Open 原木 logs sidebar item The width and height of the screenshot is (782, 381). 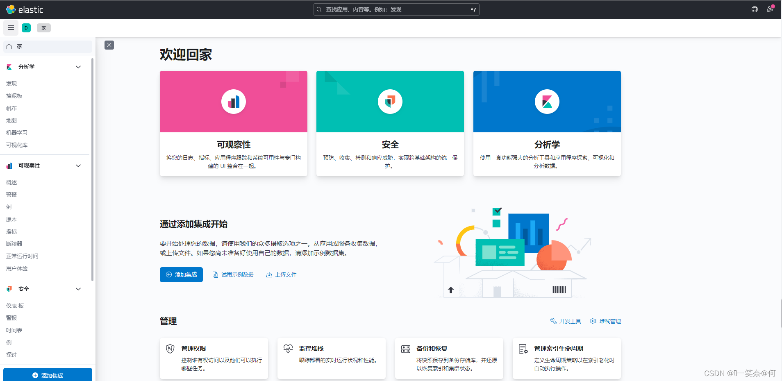tap(11, 219)
